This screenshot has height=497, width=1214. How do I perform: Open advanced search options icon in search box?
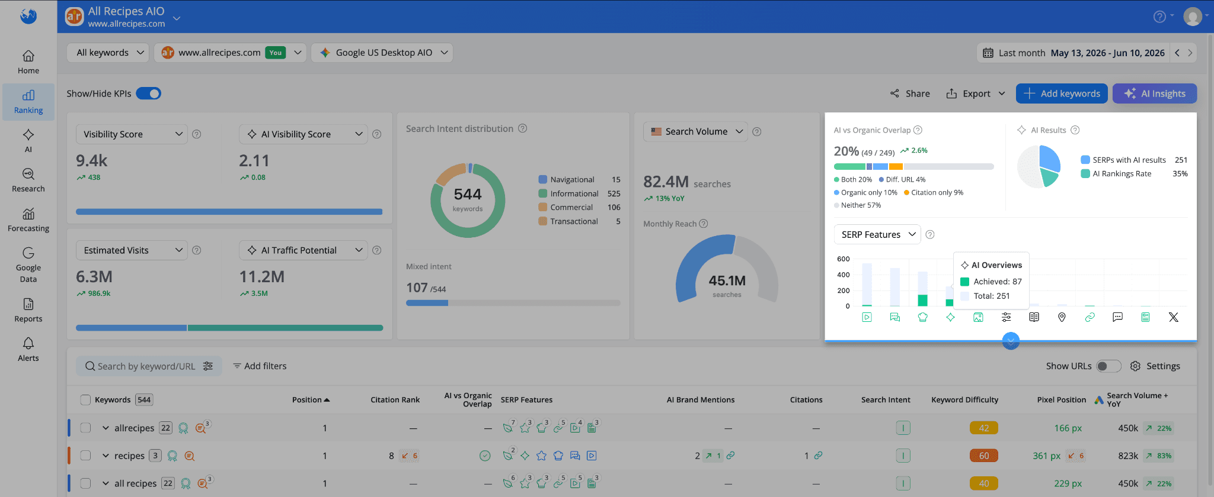click(x=208, y=366)
